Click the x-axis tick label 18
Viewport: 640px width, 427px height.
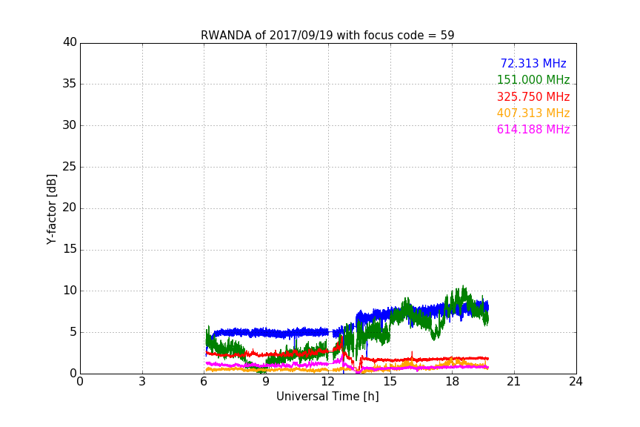[453, 382]
